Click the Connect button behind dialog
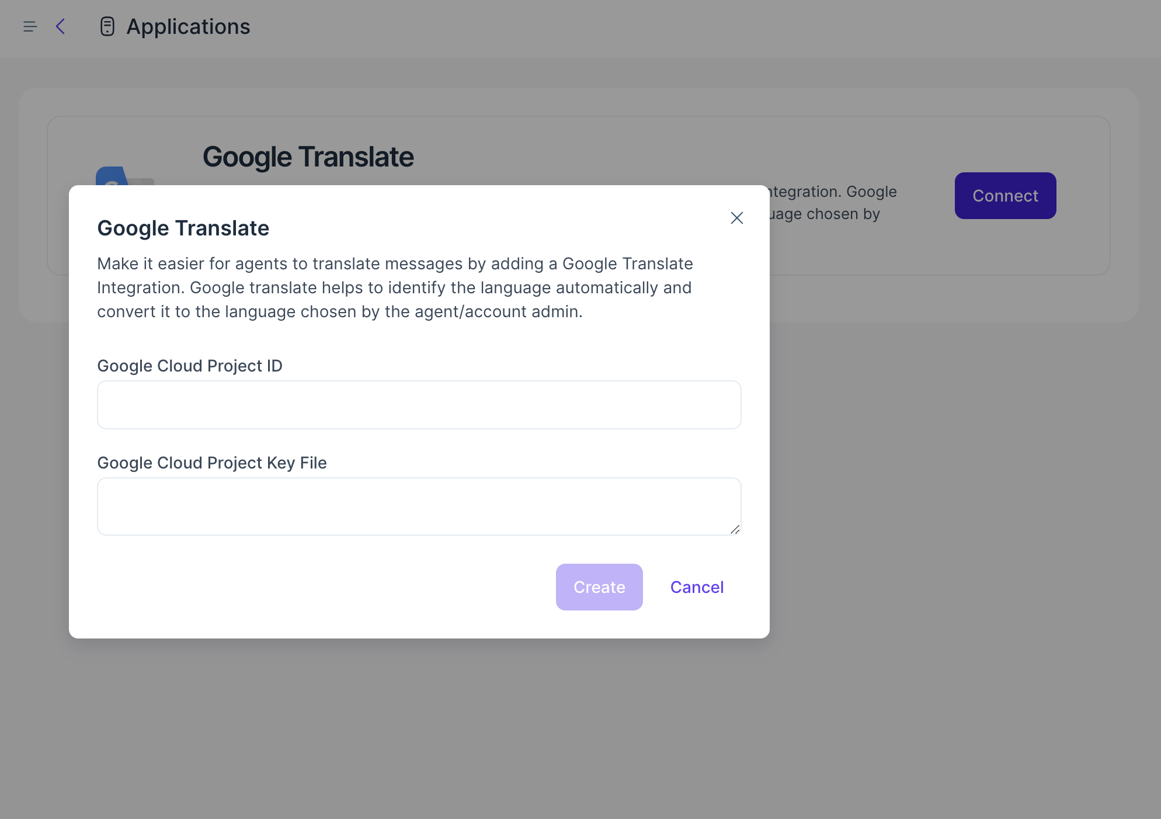This screenshot has height=819, width=1161. [1005, 196]
